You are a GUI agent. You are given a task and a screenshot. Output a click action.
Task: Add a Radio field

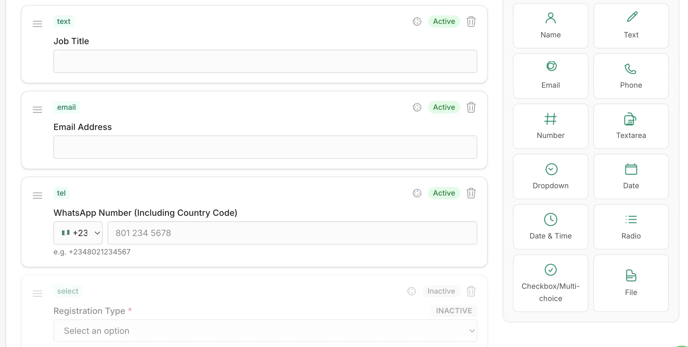pyautogui.click(x=631, y=227)
